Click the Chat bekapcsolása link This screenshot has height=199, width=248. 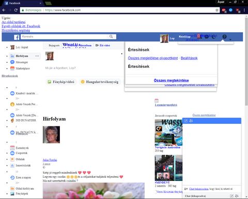pos(199,189)
